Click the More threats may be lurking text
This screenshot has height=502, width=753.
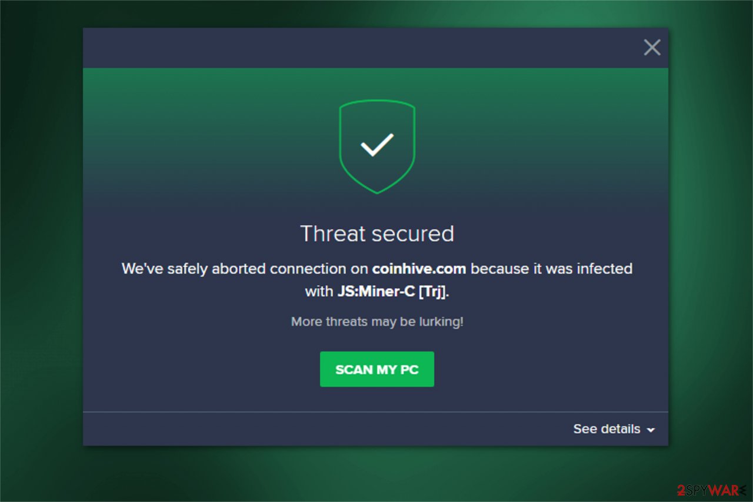(377, 322)
